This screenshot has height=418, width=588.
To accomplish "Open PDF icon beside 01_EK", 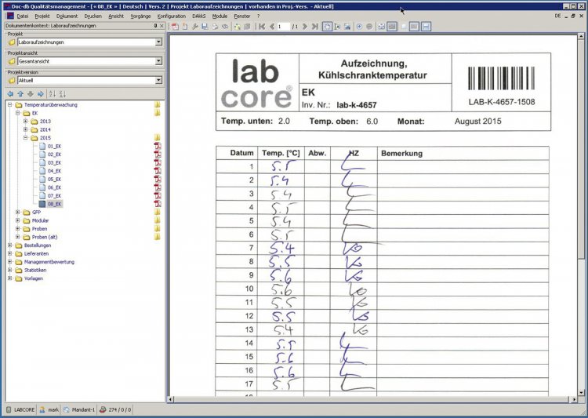I will point(158,146).
